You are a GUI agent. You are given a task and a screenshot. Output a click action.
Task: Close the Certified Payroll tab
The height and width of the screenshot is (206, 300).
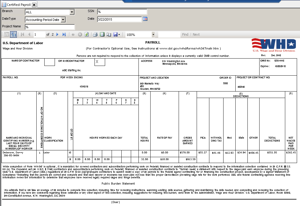tap(34, 5)
